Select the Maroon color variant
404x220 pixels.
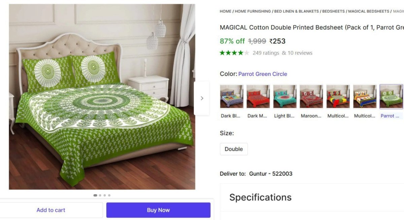pos(311,96)
